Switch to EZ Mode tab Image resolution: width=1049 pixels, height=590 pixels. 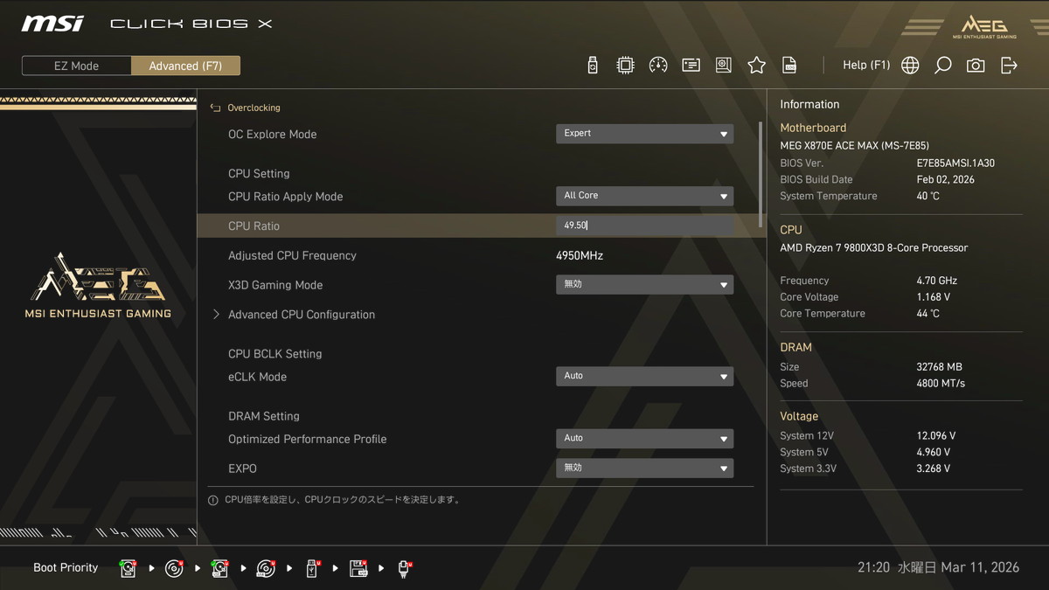[77, 66]
